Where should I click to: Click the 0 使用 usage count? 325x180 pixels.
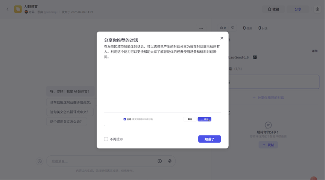pyautogui.click(x=247, y=28)
